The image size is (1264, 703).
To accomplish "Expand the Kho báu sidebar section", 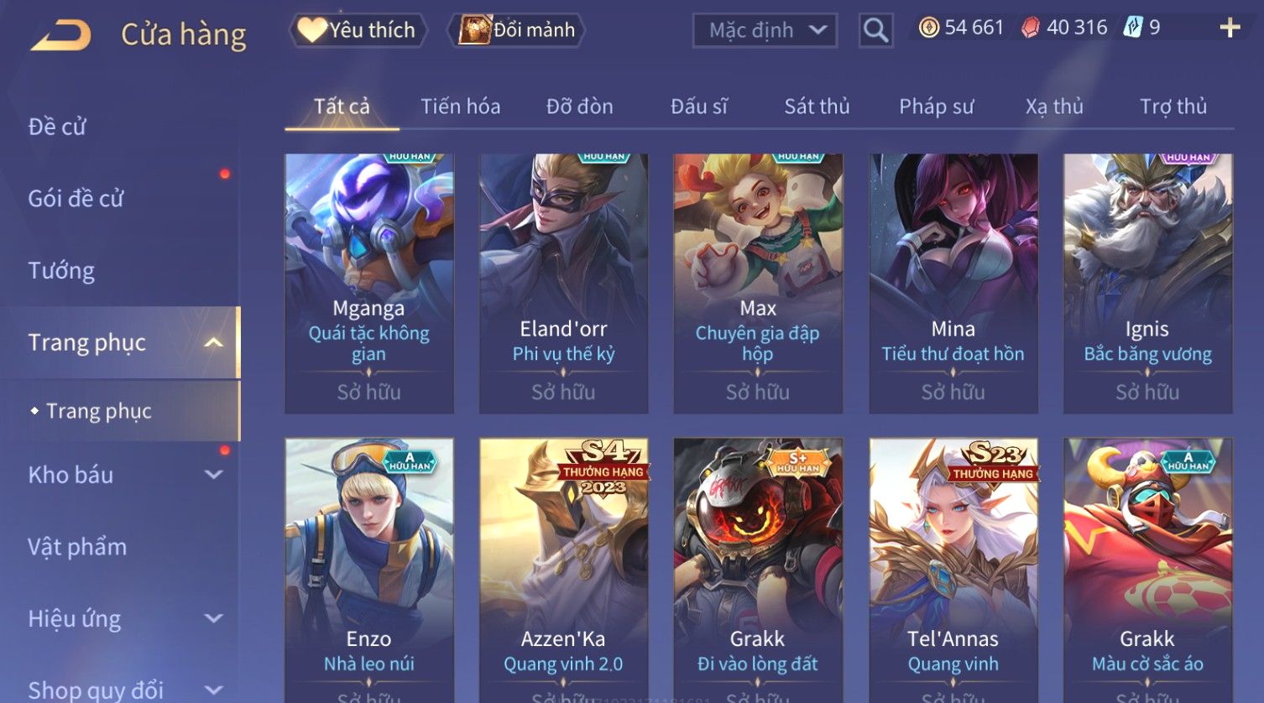I will [x=214, y=475].
